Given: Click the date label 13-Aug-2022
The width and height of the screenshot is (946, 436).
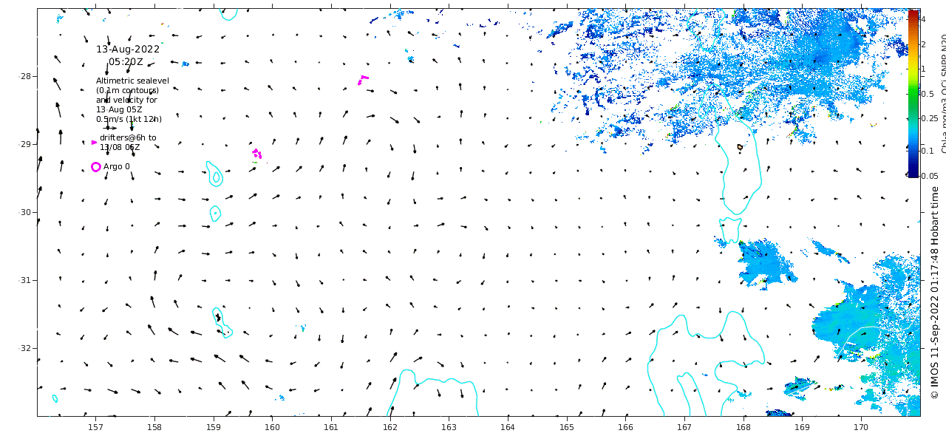Looking at the screenshot, I should click(128, 50).
